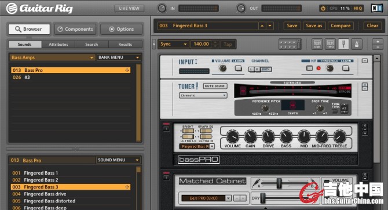This screenshot has height=210, width=388.
Task: Toggle the ULTRA LO switch
Action: tap(188, 137)
